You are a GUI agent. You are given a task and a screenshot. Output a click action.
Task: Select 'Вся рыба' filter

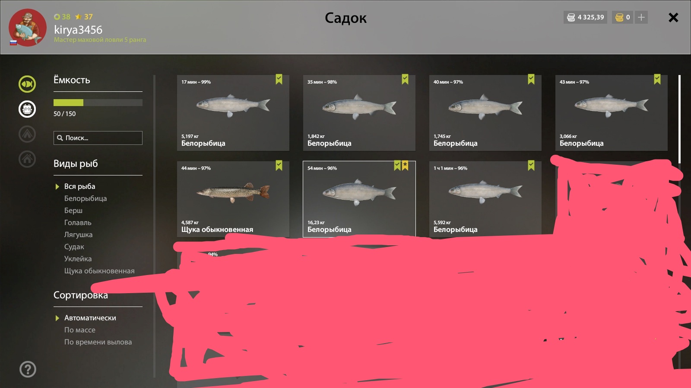[79, 186]
